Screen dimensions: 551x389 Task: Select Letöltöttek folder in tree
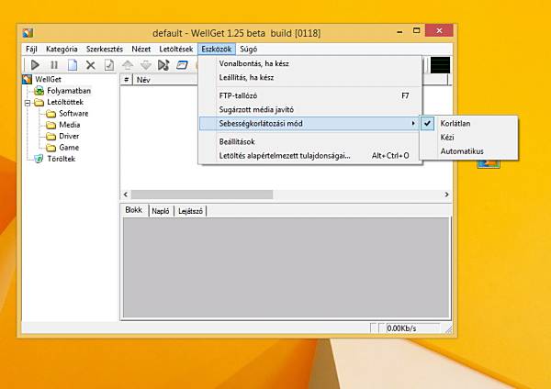tap(65, 102)
